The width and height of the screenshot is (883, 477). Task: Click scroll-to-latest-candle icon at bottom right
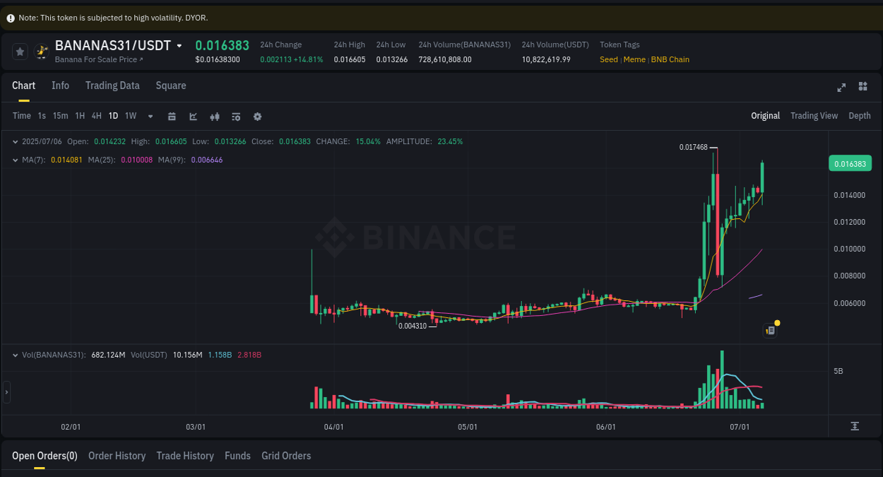click(x=854, y=426)
